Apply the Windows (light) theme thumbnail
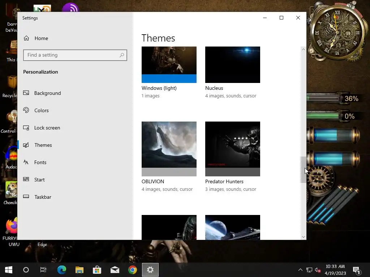The width and height of the screenshot is (370, 277). [x=169, y=65]
